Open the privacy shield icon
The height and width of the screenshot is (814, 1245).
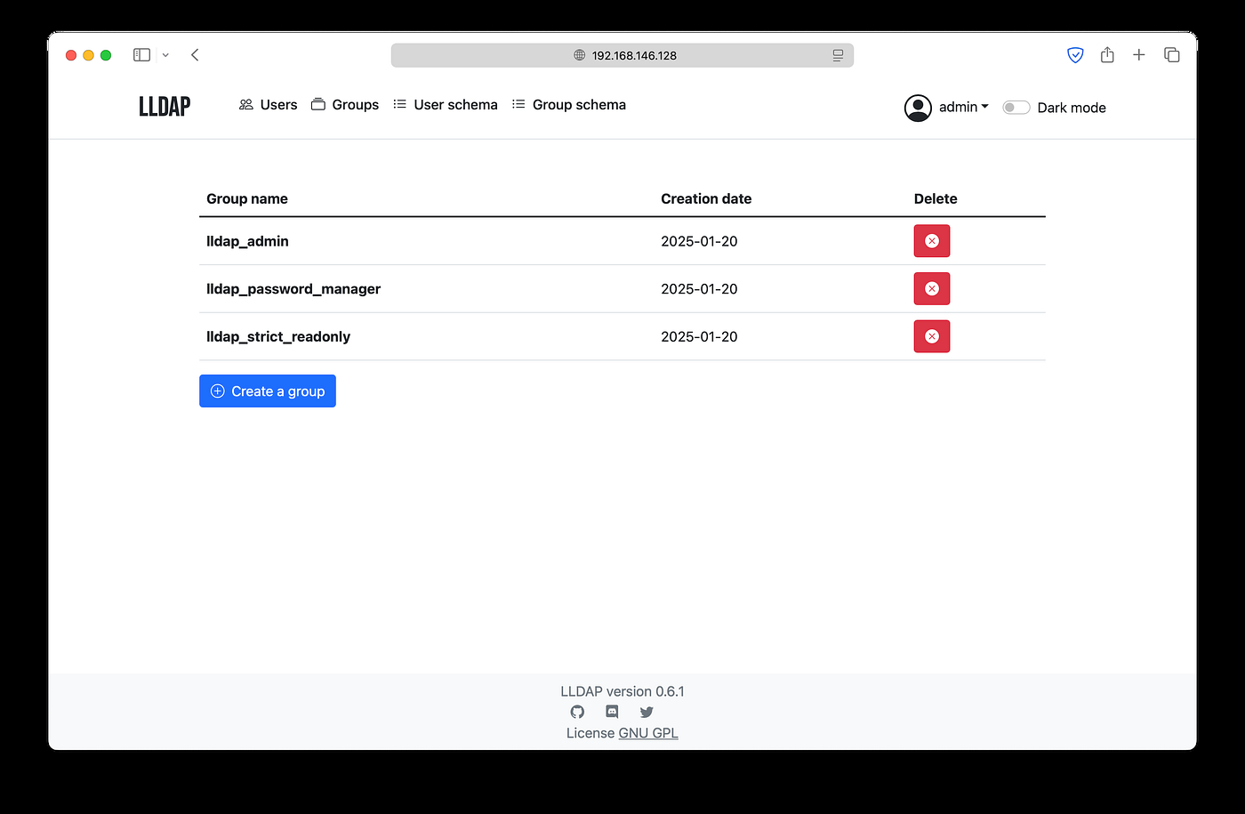point(1075,55)
